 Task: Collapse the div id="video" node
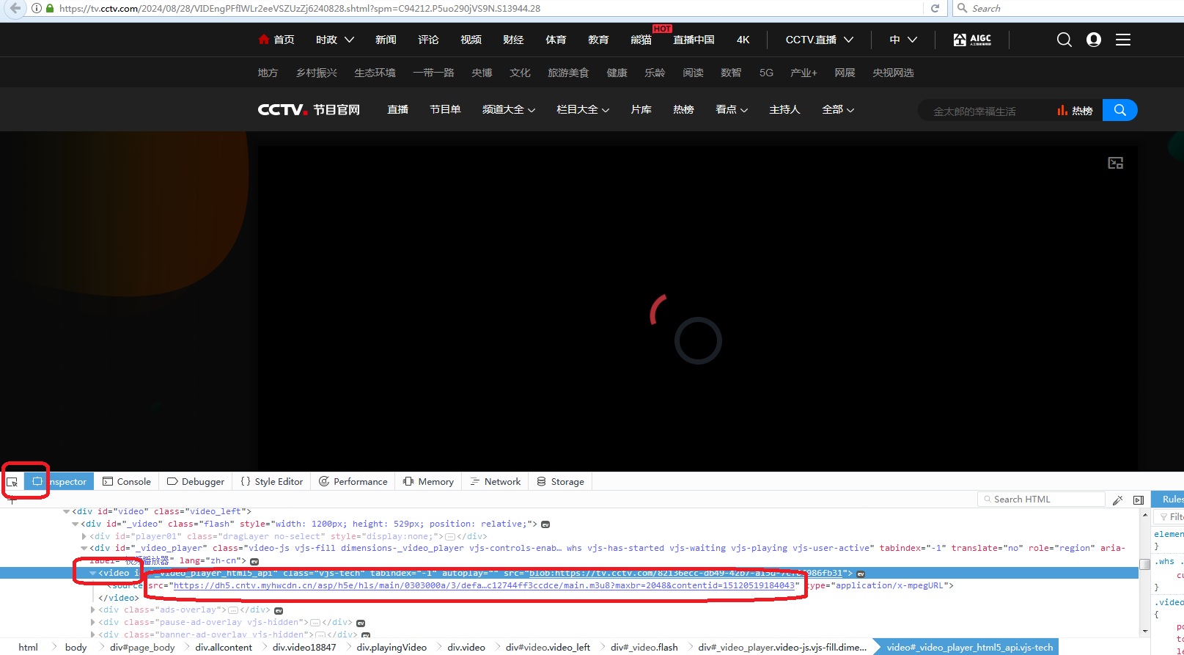[67, 511]
